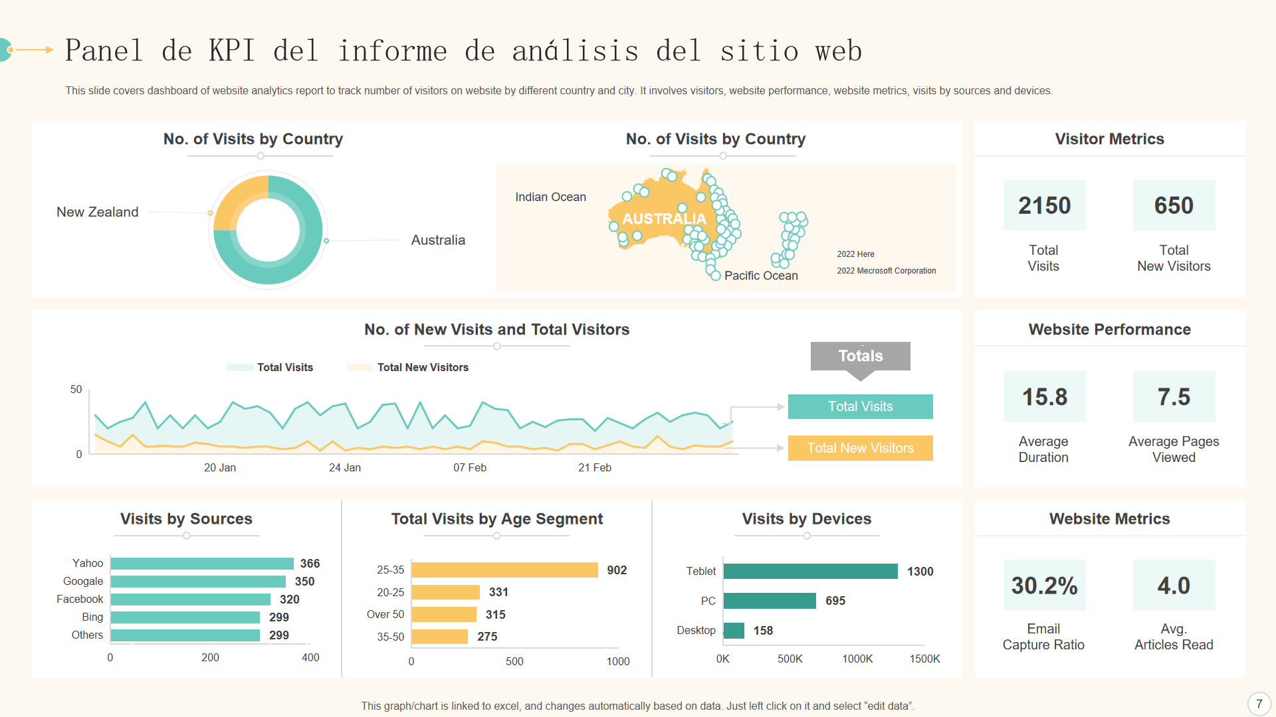Click the AUSTRALIA label on the map
The image size is (1276, 717).
664,219
